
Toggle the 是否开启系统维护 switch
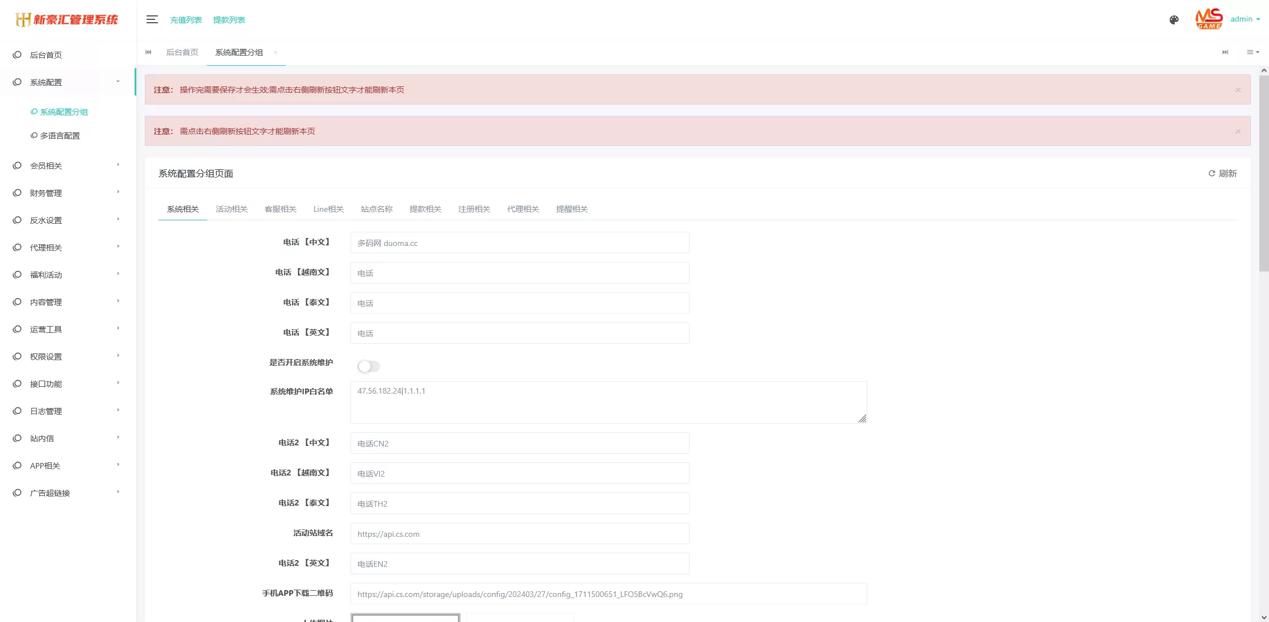point(368,366)
